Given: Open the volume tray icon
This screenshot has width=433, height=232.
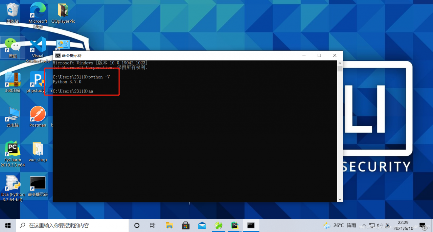Looking at the screenshot, I should 380,225.
